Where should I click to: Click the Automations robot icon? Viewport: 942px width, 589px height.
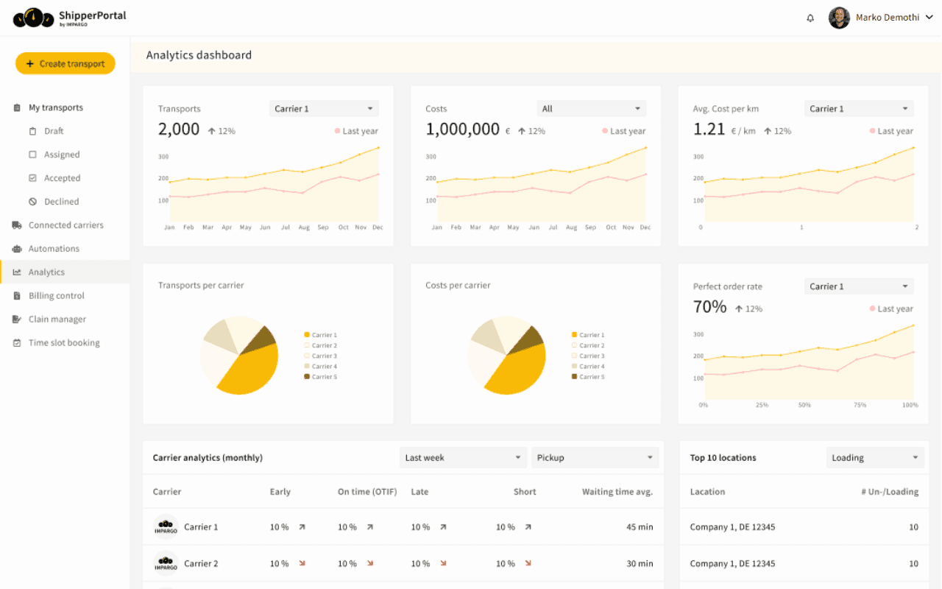point(17,249)
